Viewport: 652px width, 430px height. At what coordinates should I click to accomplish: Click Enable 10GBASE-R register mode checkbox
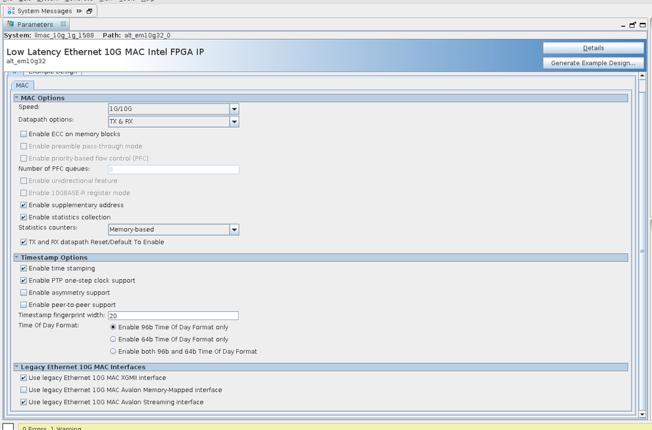click(23, 193)
